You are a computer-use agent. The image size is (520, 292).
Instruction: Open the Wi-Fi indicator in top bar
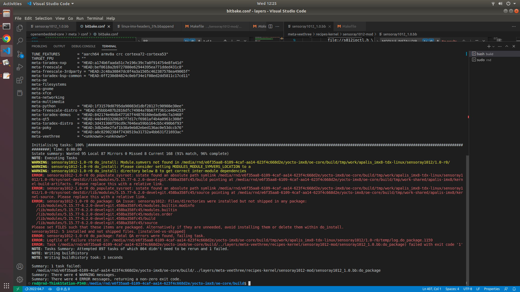click(493, 4)
